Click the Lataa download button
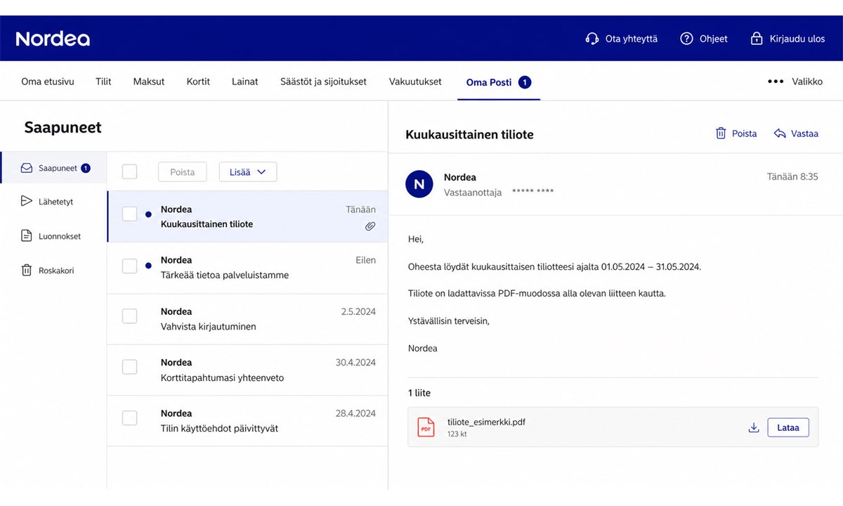 [x=788, y=427]
